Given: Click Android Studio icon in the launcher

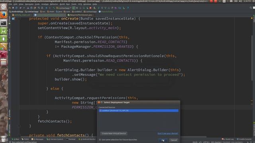Looking at the screenshot, I should pyautogui.click(x=4, y=31).
